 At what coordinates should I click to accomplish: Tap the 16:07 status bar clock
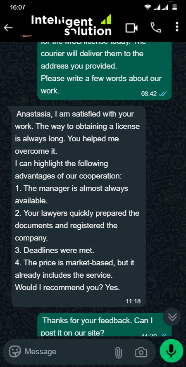[x=17, y=7]
